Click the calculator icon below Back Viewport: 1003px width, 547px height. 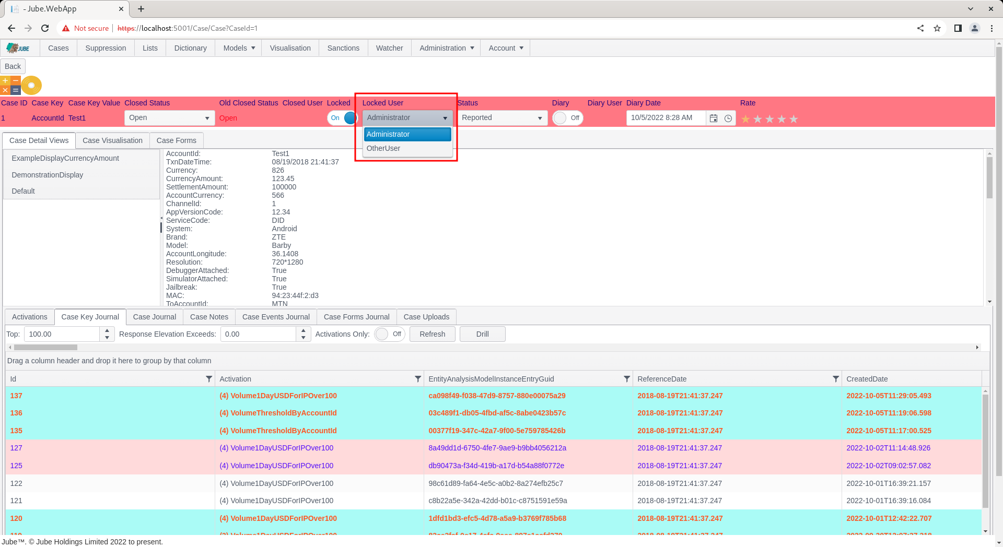point(10,85)
